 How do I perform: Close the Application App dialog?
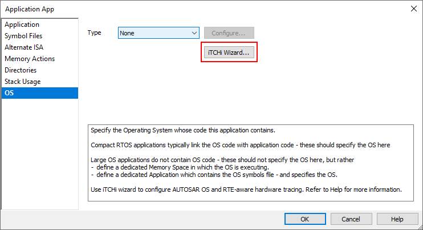[x=413, y=9]
